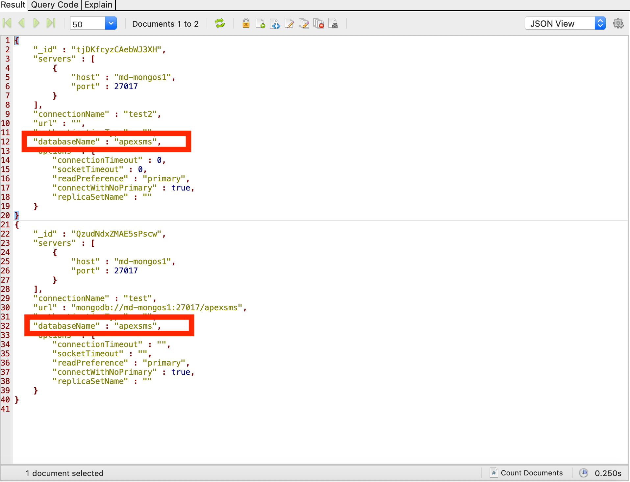Go to the first page of results
This screenshot has height=482, width=630.
pyautogui.click(x=7, y=23)
